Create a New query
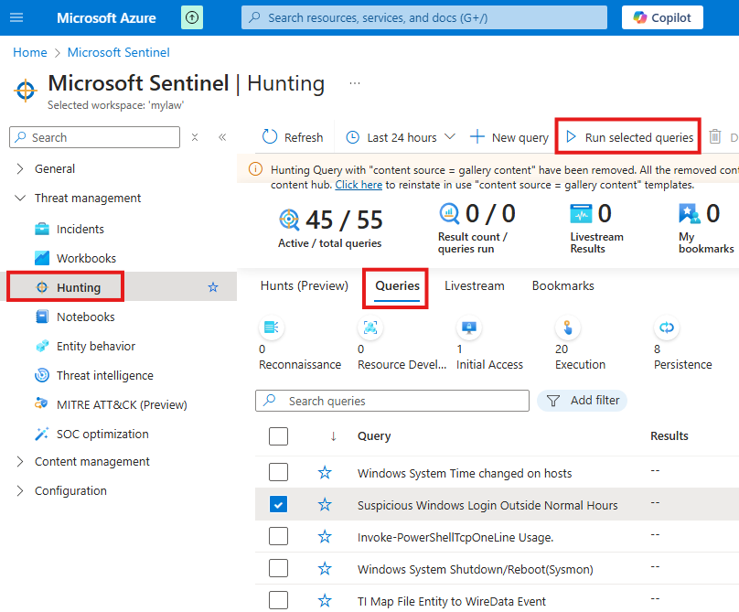Viewport: 739px width, 612px height. [x=509, y=137]
